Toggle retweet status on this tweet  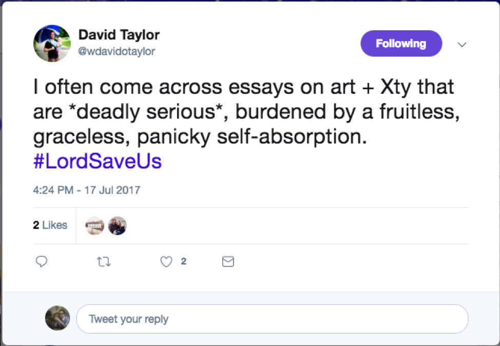(104, 261)
